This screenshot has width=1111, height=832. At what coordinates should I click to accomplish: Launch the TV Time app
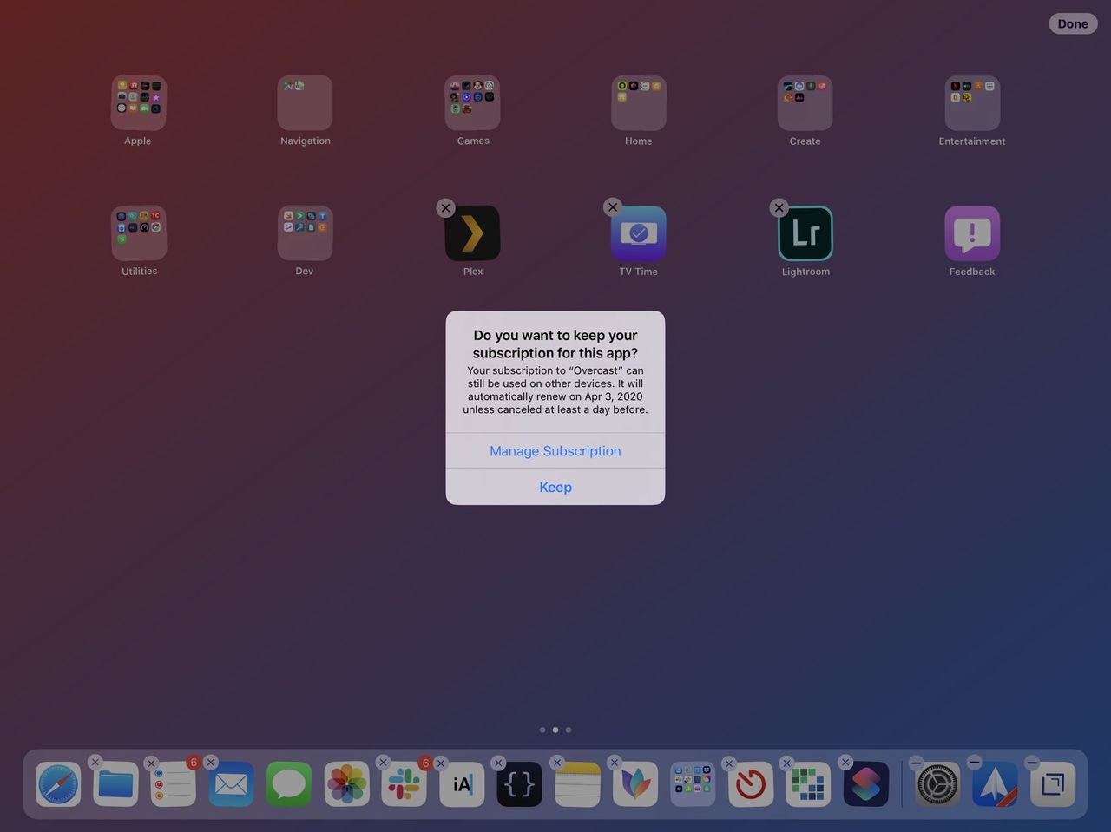638,233
